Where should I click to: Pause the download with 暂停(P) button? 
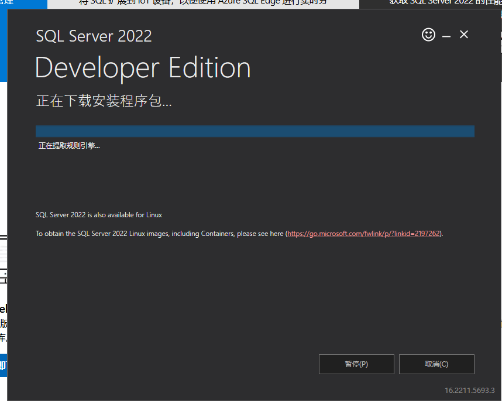tap(356, 364)
